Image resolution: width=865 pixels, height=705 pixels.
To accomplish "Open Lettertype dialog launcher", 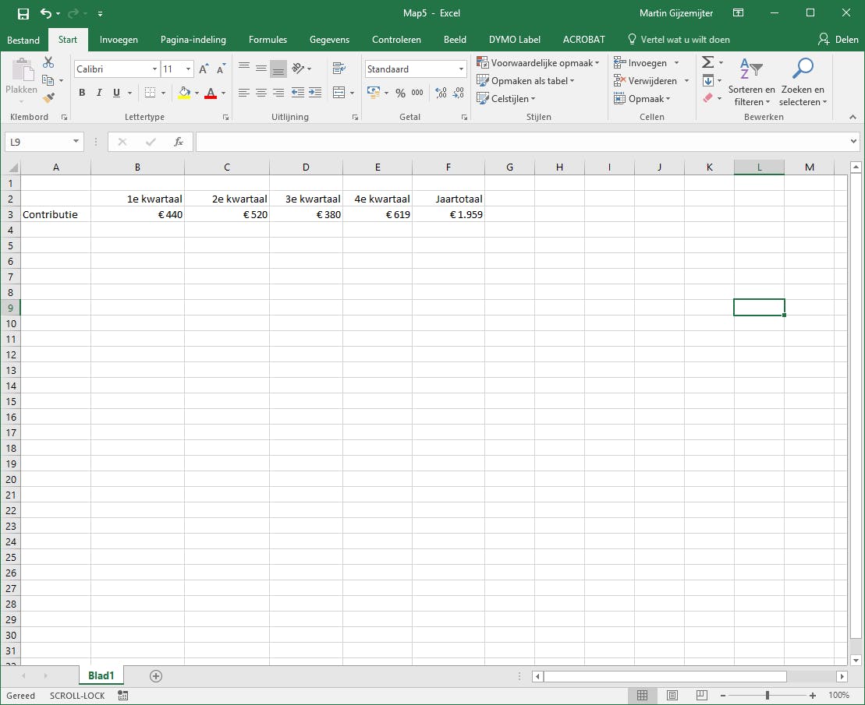I will coord(225,118).
